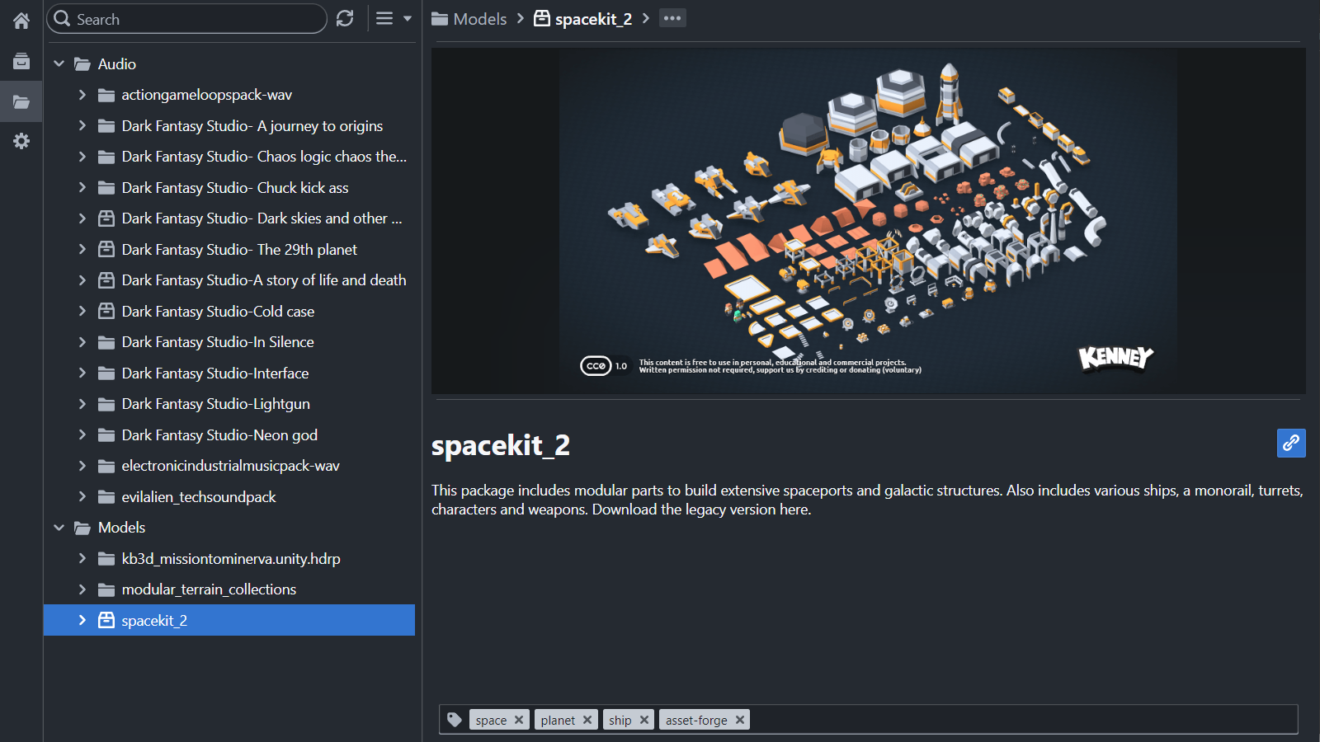Image resolution: width=1320 pixels, height=742 pixels.
Task: Collapse the Audio folder chevron
Action: [x=59, y=63]
